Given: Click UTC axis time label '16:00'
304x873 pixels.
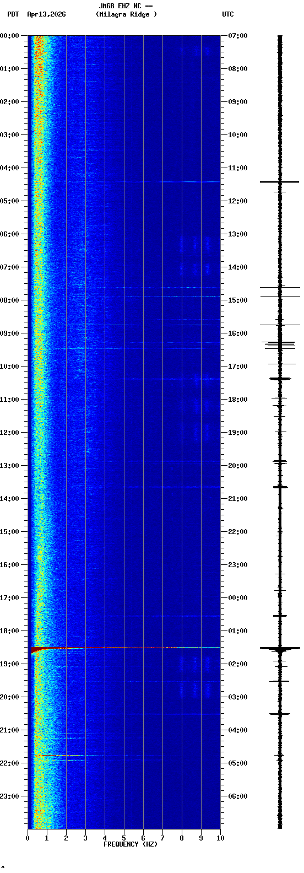Looking at the screenshot, I should (237, 333).
